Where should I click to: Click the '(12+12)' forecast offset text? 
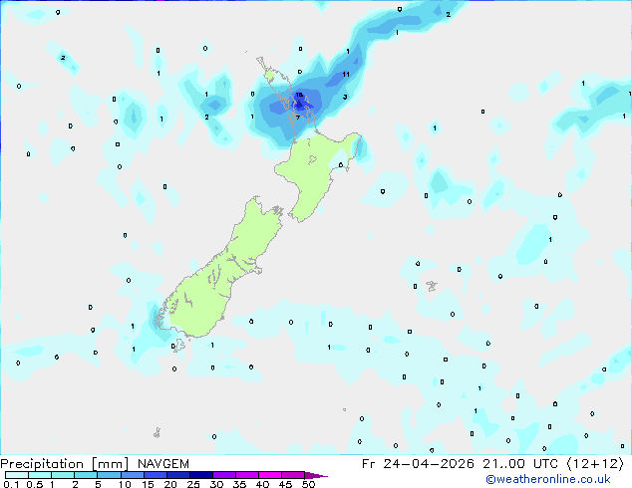[595, 464]
